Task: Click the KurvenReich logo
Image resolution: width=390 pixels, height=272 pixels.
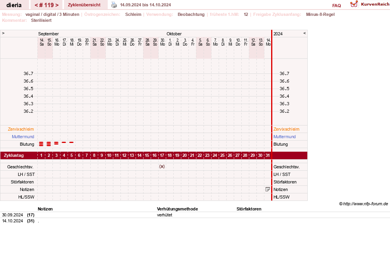Action: 370,4
